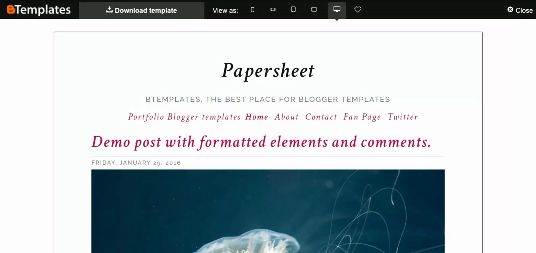
Task: Click the Portfolio Blogger templates link
Action: click(184, 117)
